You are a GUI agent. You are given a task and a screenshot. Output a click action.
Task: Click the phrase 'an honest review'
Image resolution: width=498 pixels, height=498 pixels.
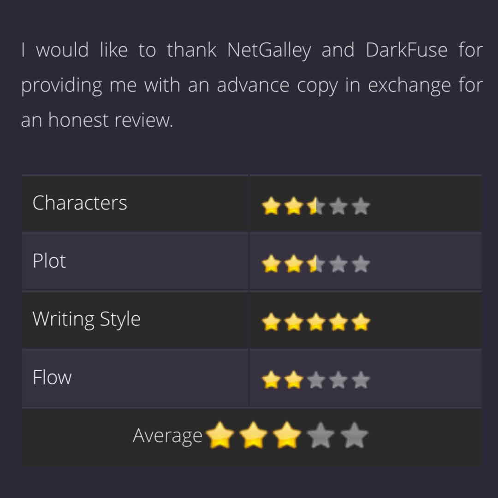point(97,120)
